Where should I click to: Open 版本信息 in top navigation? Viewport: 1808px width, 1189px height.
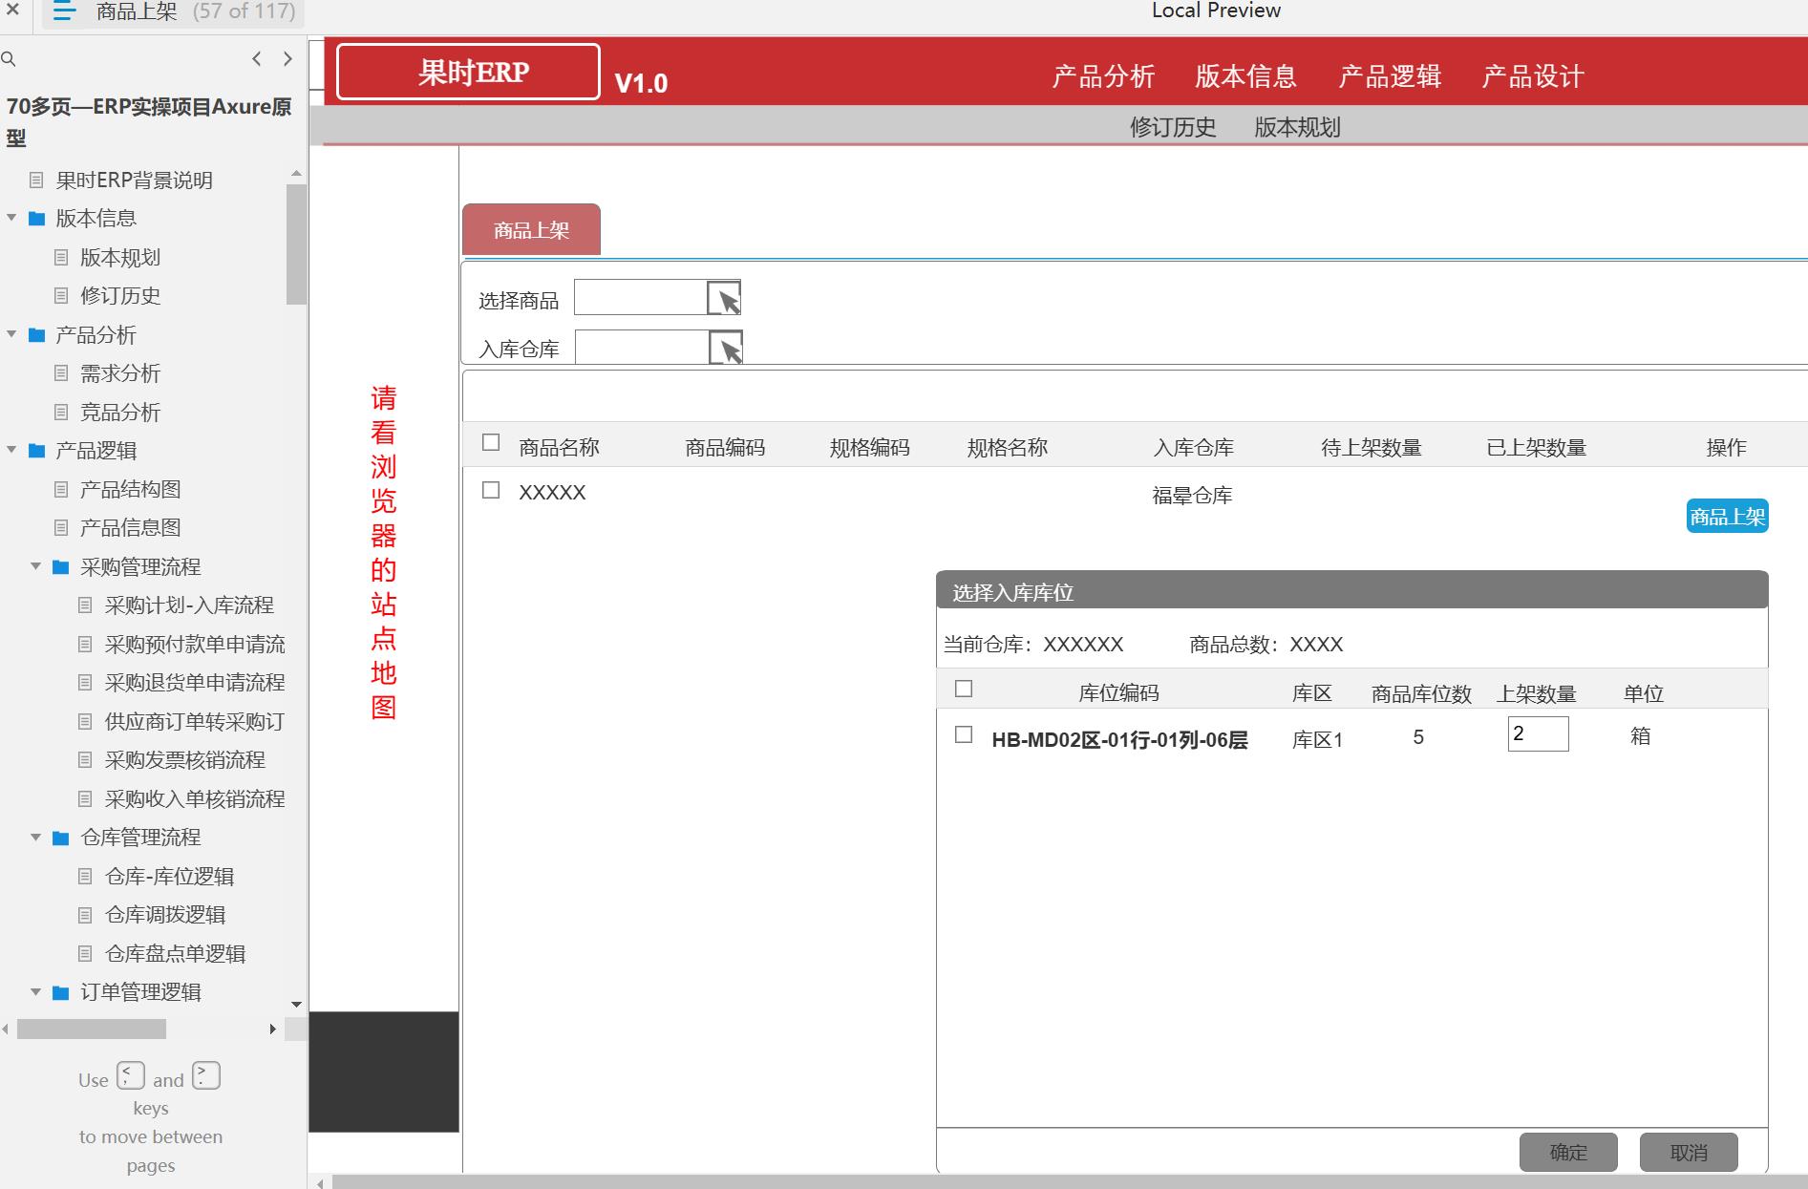(1245, 76)
